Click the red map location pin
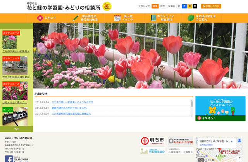This screenshot has width=248, height=162. click(220, 149)
